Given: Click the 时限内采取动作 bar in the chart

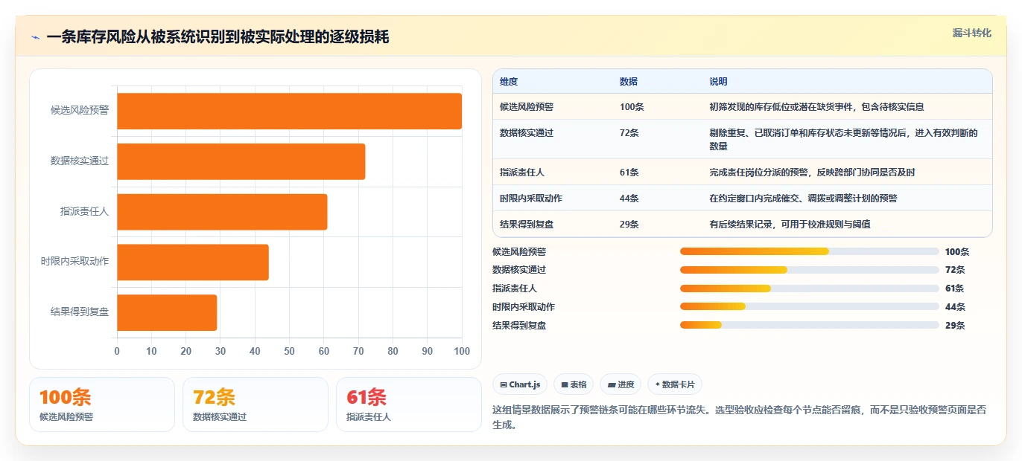Looking at the screenshot, I should point(193,262).
